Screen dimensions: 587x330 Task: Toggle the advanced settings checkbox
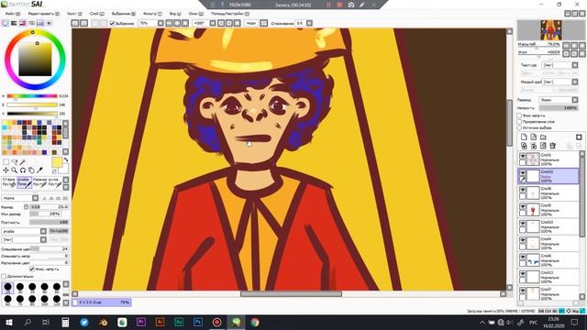[x=4, y=276]
